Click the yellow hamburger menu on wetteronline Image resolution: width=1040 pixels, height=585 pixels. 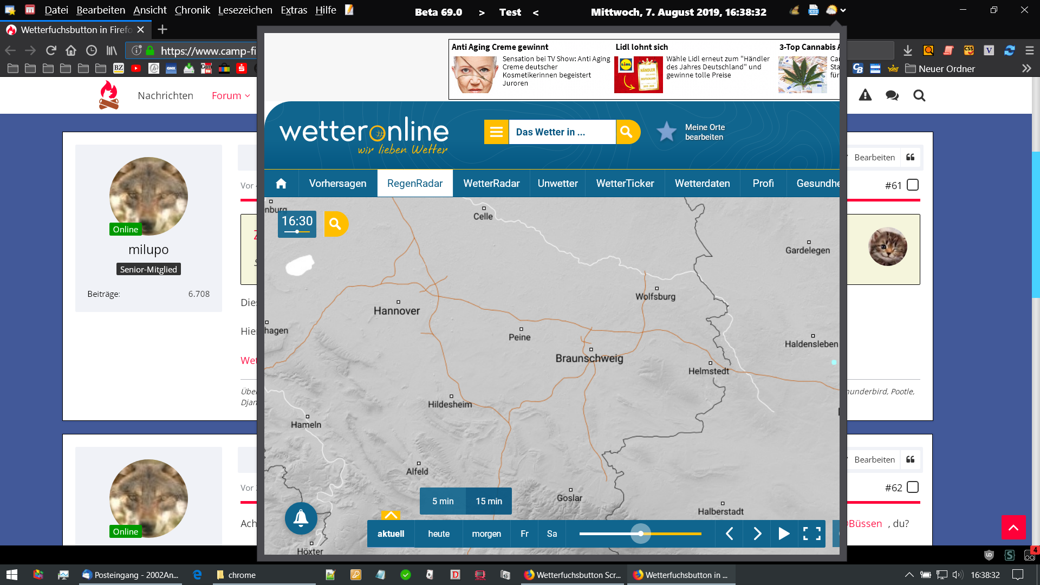pyautogui.click(x=496, y=132)
